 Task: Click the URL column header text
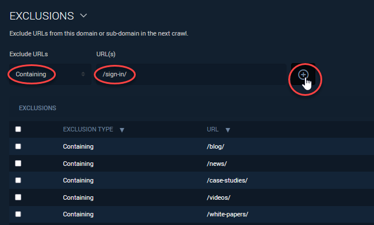point(212,129)
